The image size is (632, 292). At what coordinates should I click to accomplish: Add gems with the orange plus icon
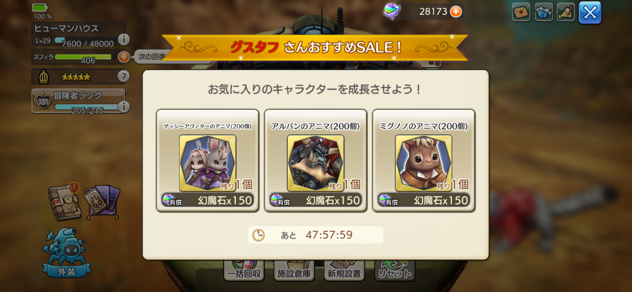point(455,12)
